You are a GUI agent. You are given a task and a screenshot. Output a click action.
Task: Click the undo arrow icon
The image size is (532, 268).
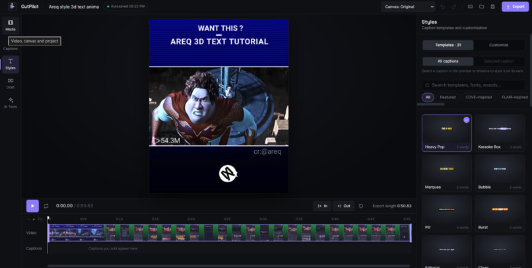(442, 7)
